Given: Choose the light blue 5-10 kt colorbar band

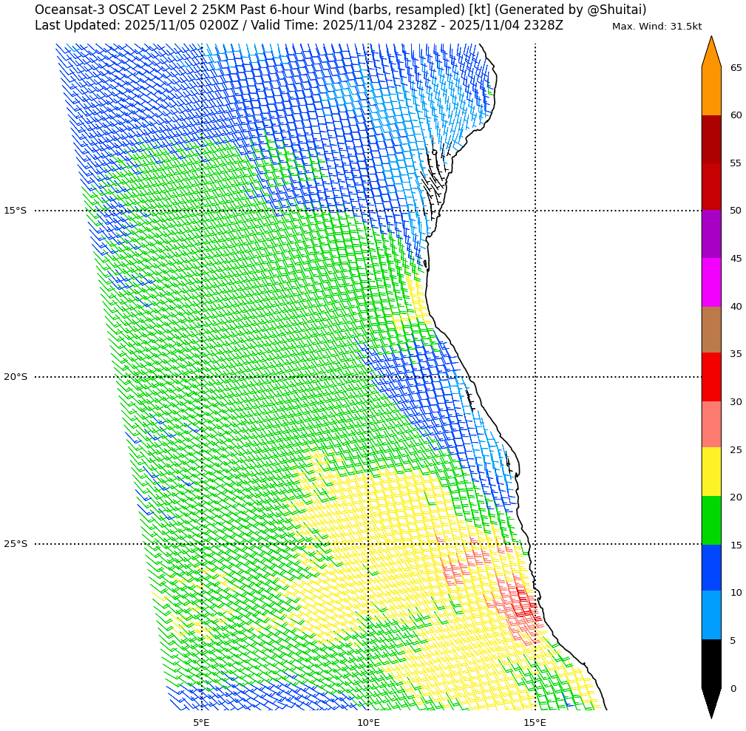Looking at the screenshot, I should (x=711, y=615).
